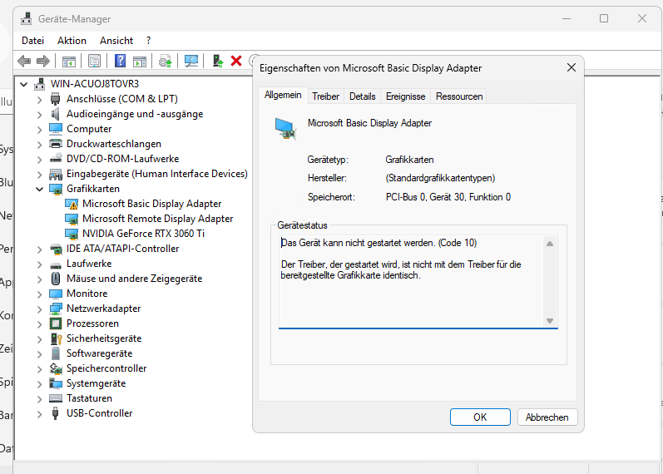Select the Laufwerke tree row
The image size is (663, 474).
point(89,264)
